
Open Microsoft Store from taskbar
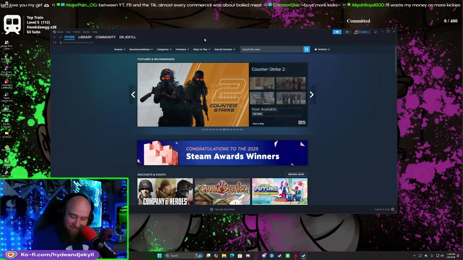tap(240, 256)
